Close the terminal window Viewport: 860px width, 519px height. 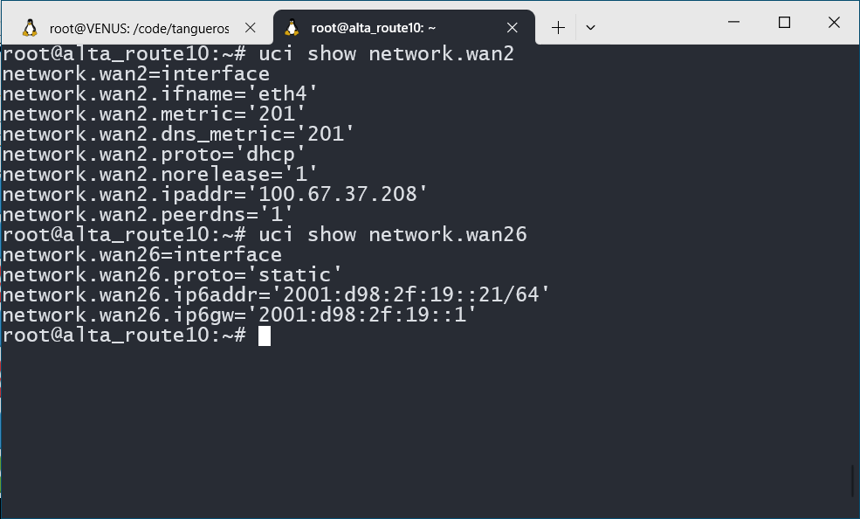click(832, 23)
